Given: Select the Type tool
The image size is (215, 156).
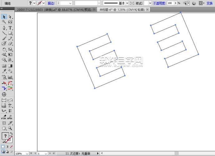Looking at the screenshot, I should pos(10,28).
